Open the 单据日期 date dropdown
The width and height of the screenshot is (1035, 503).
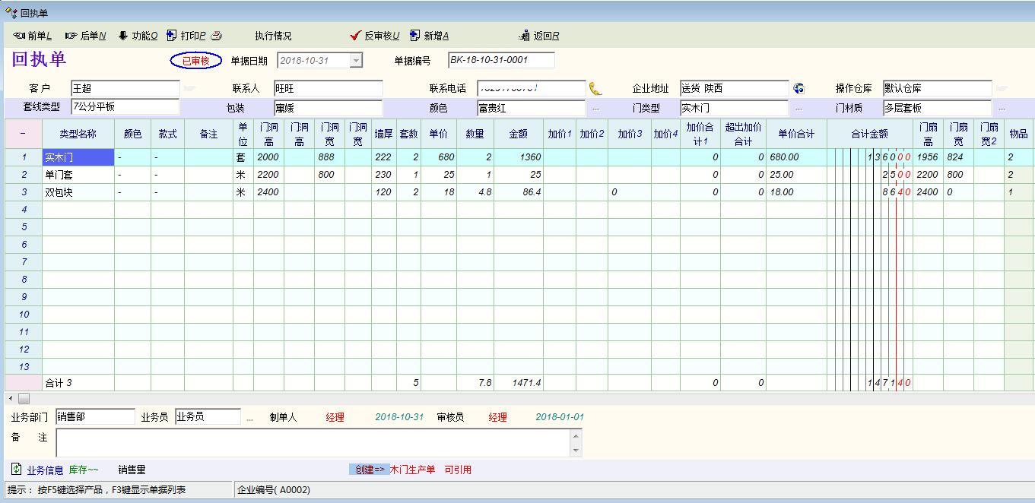pyautogui.click(x=356, y=61)
